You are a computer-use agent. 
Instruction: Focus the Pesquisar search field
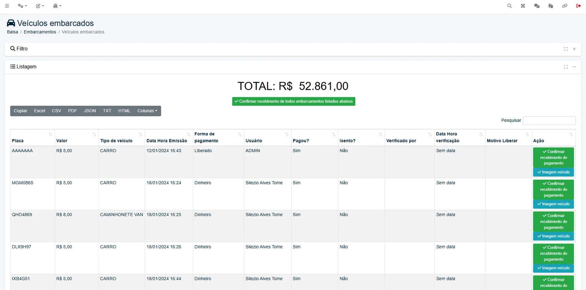tap(549, 120)
